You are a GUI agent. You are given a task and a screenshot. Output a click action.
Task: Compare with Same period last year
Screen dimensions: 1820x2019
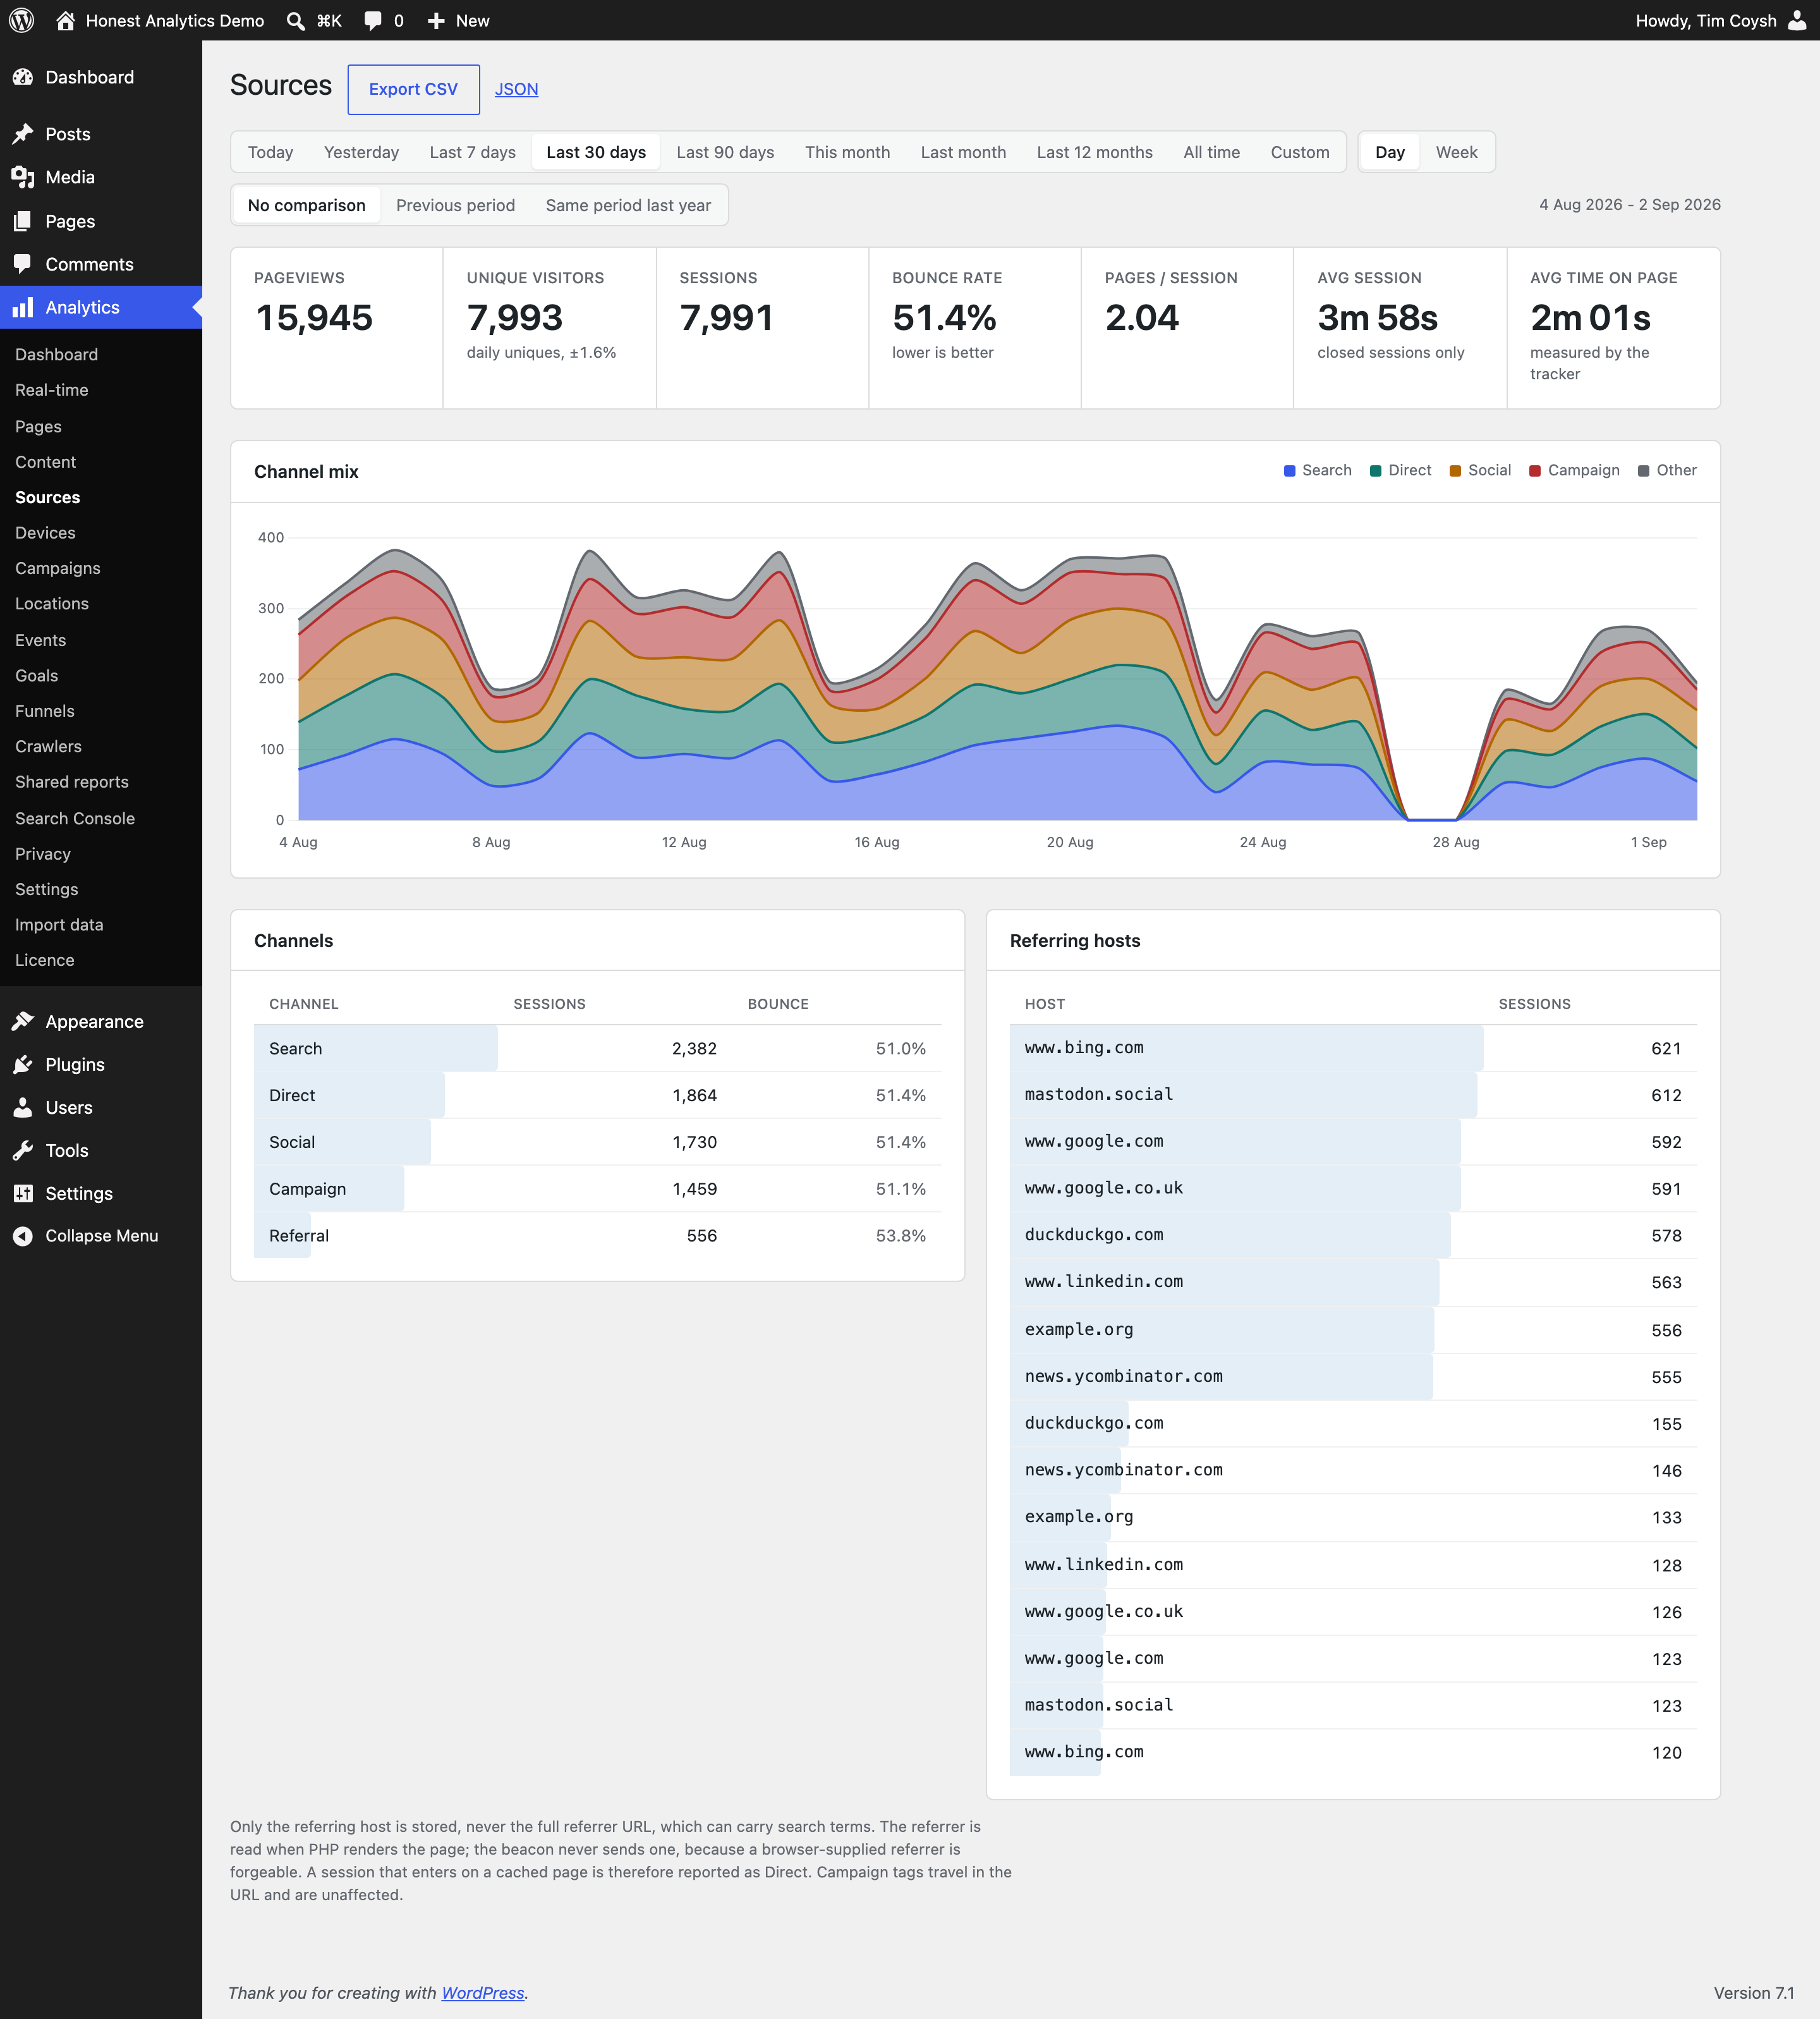[x=628, y=205]
